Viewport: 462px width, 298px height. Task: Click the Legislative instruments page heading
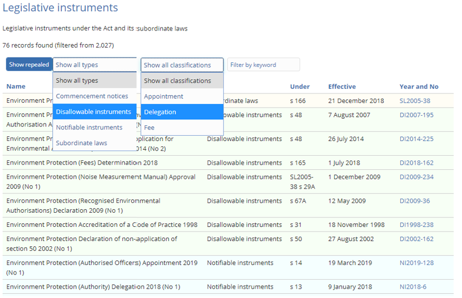point(60,8)
